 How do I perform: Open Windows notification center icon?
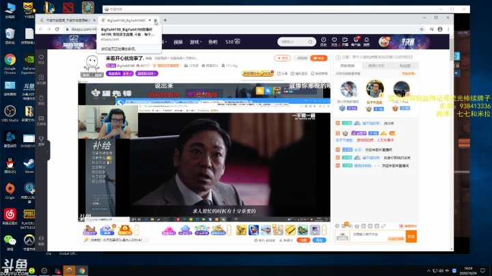[x=482, y=271]
